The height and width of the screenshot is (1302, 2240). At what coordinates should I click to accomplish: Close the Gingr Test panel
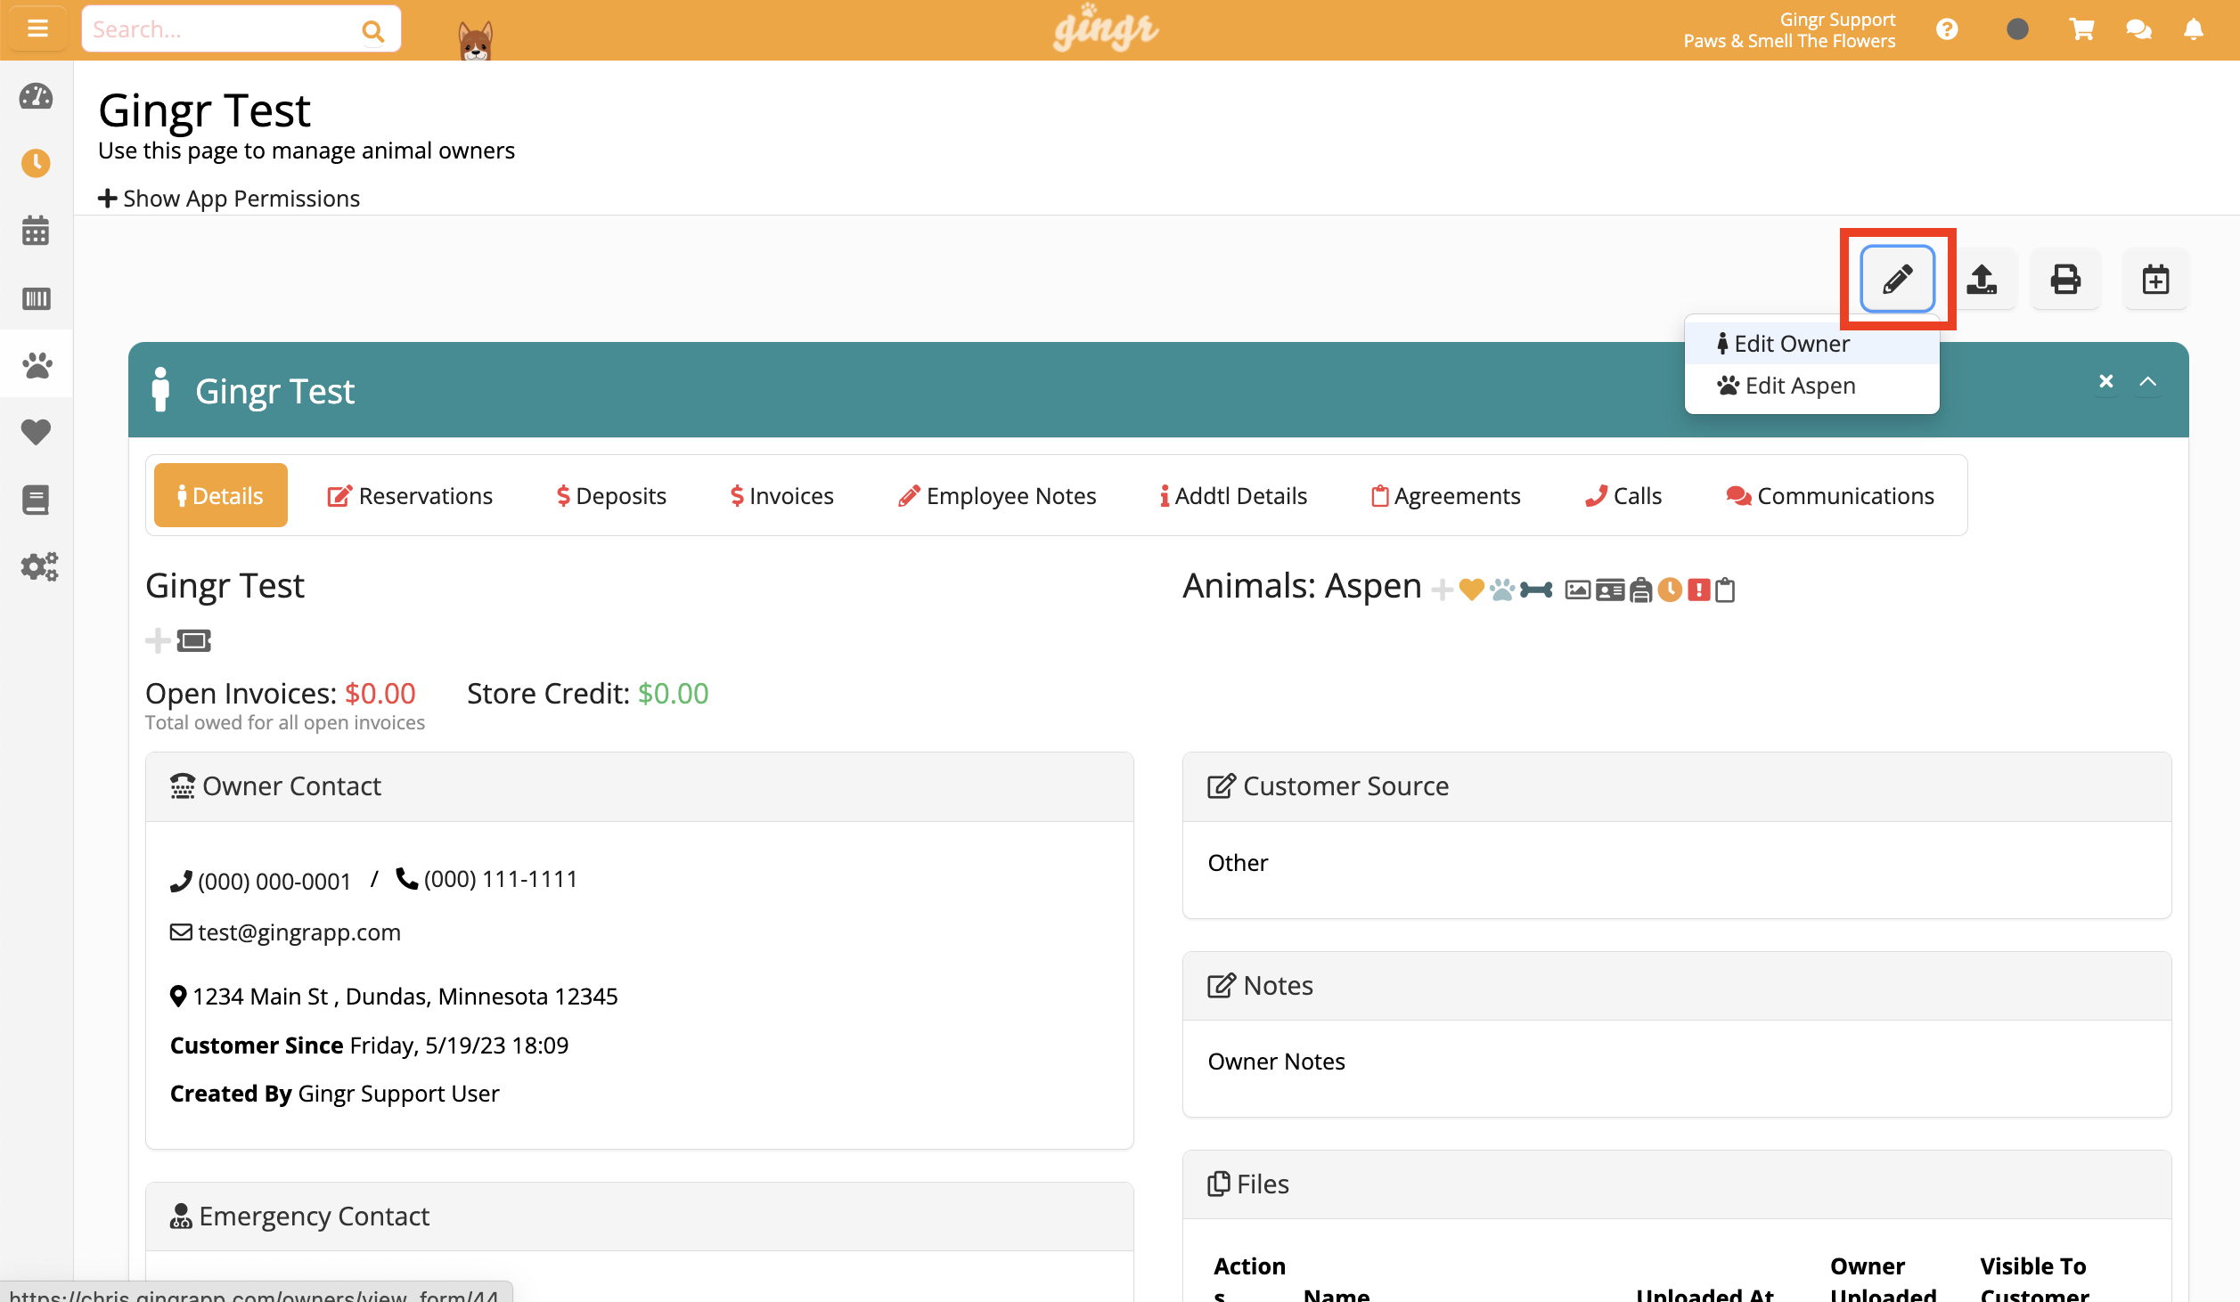pyautogui.click(x=2105, y=381)
